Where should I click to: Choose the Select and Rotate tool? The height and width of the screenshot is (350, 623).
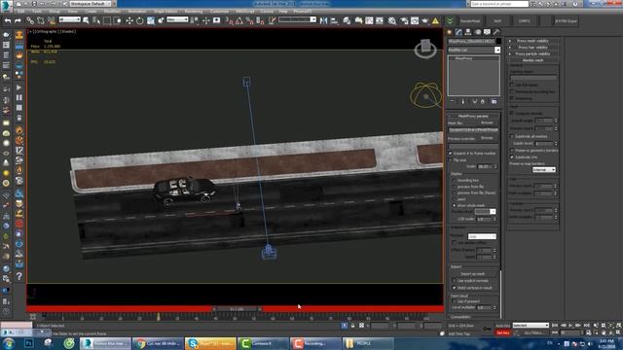(x=140, y=20)
